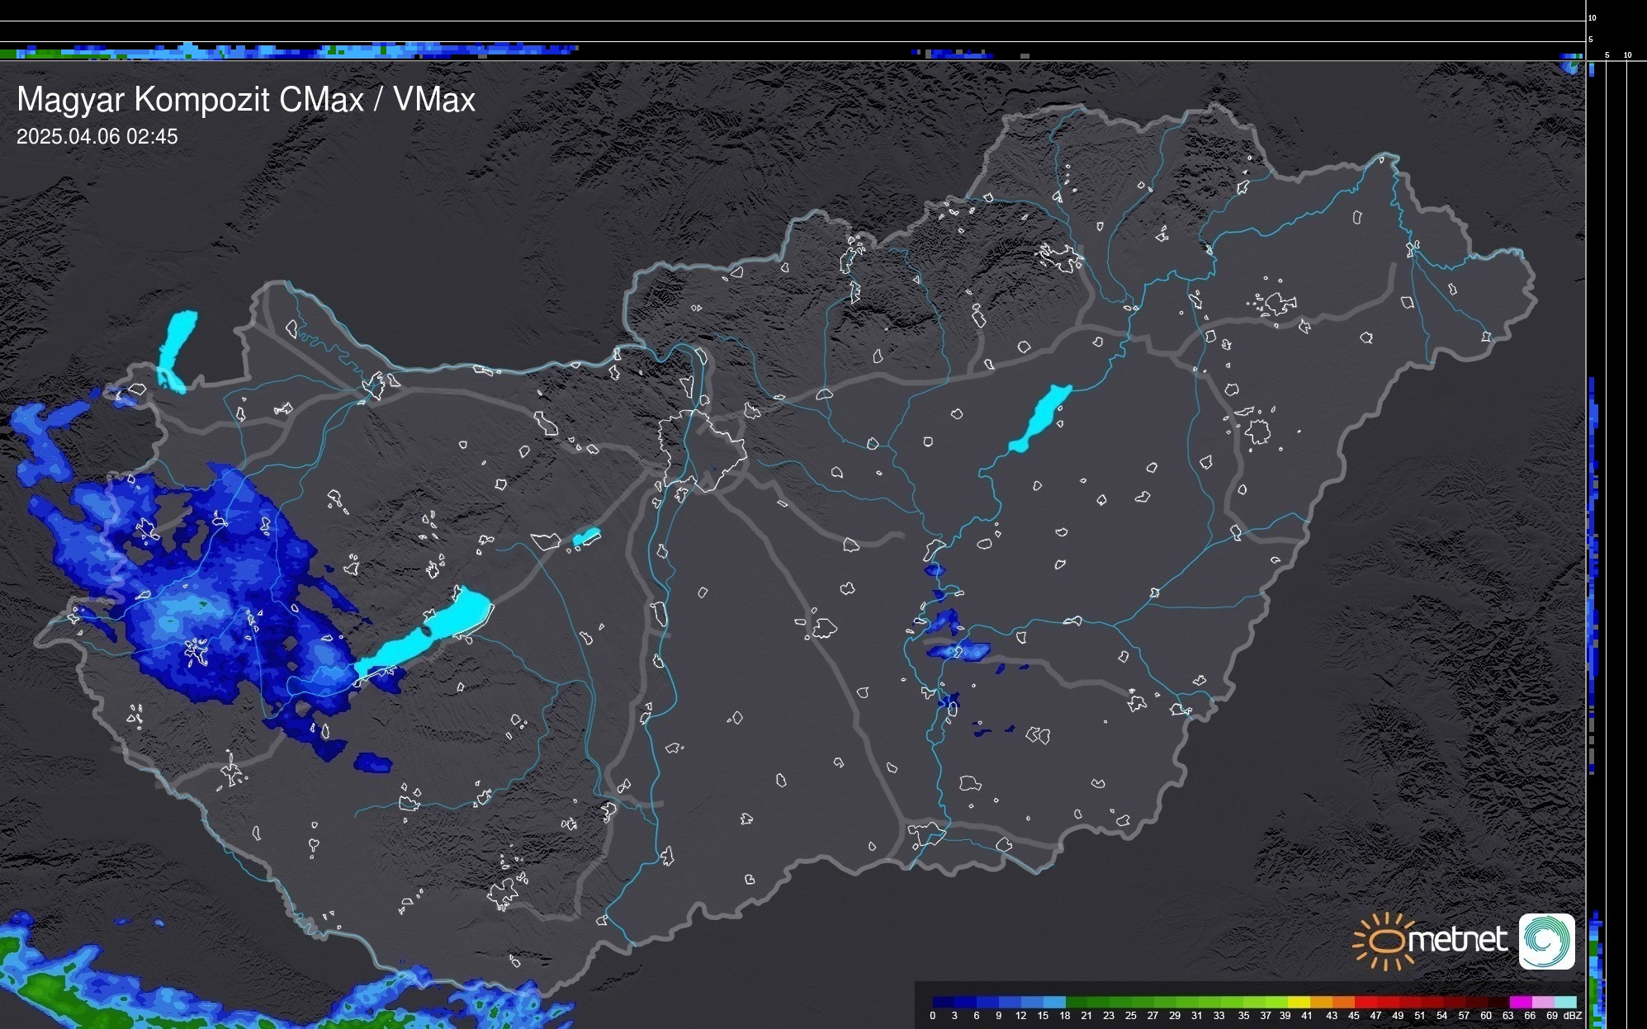
Task: Click the dBZ unit label in legend
Action: 1573,1016
